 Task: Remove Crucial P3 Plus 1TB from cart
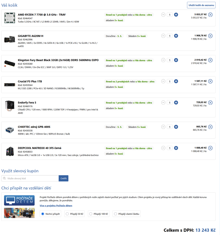click(210, 81)
